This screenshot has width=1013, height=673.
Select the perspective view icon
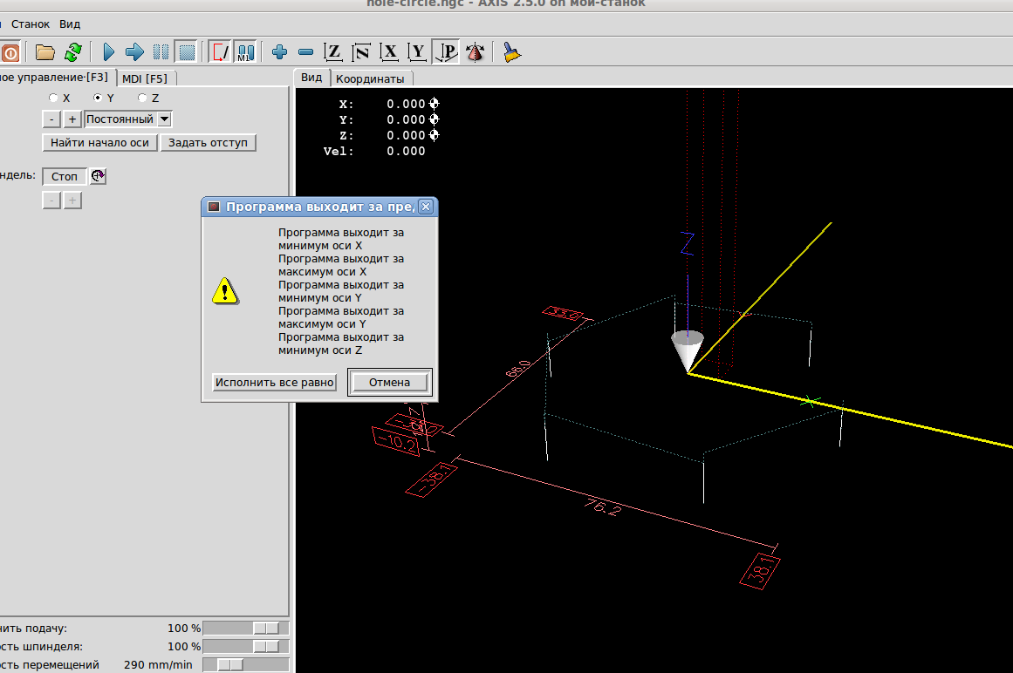tap(447, 52)
